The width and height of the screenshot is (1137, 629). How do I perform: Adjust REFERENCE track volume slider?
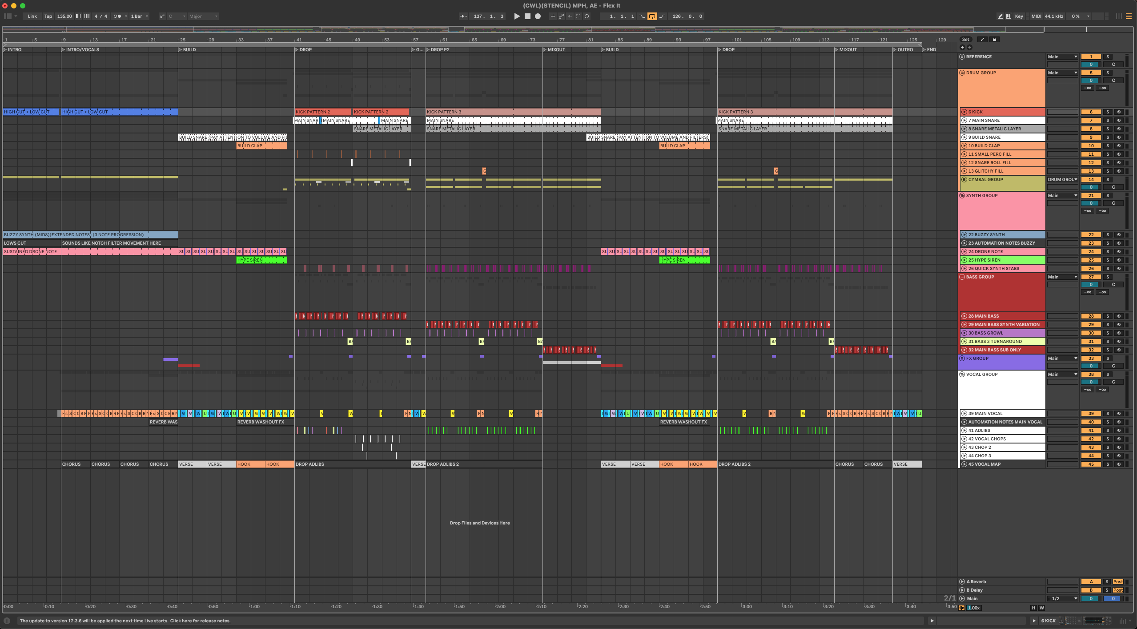(1091, 65)
